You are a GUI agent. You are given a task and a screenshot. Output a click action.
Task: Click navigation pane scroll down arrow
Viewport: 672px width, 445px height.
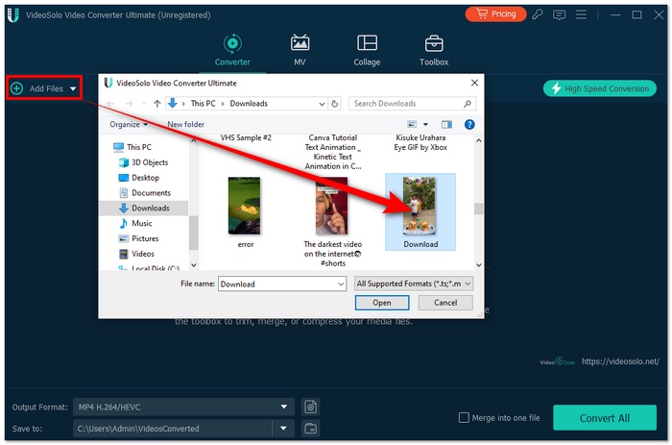click(194, 265)
